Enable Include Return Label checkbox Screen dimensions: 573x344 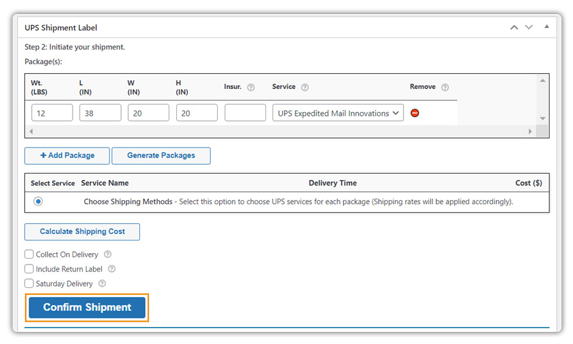pyautogui.click(x=29, y=269)
